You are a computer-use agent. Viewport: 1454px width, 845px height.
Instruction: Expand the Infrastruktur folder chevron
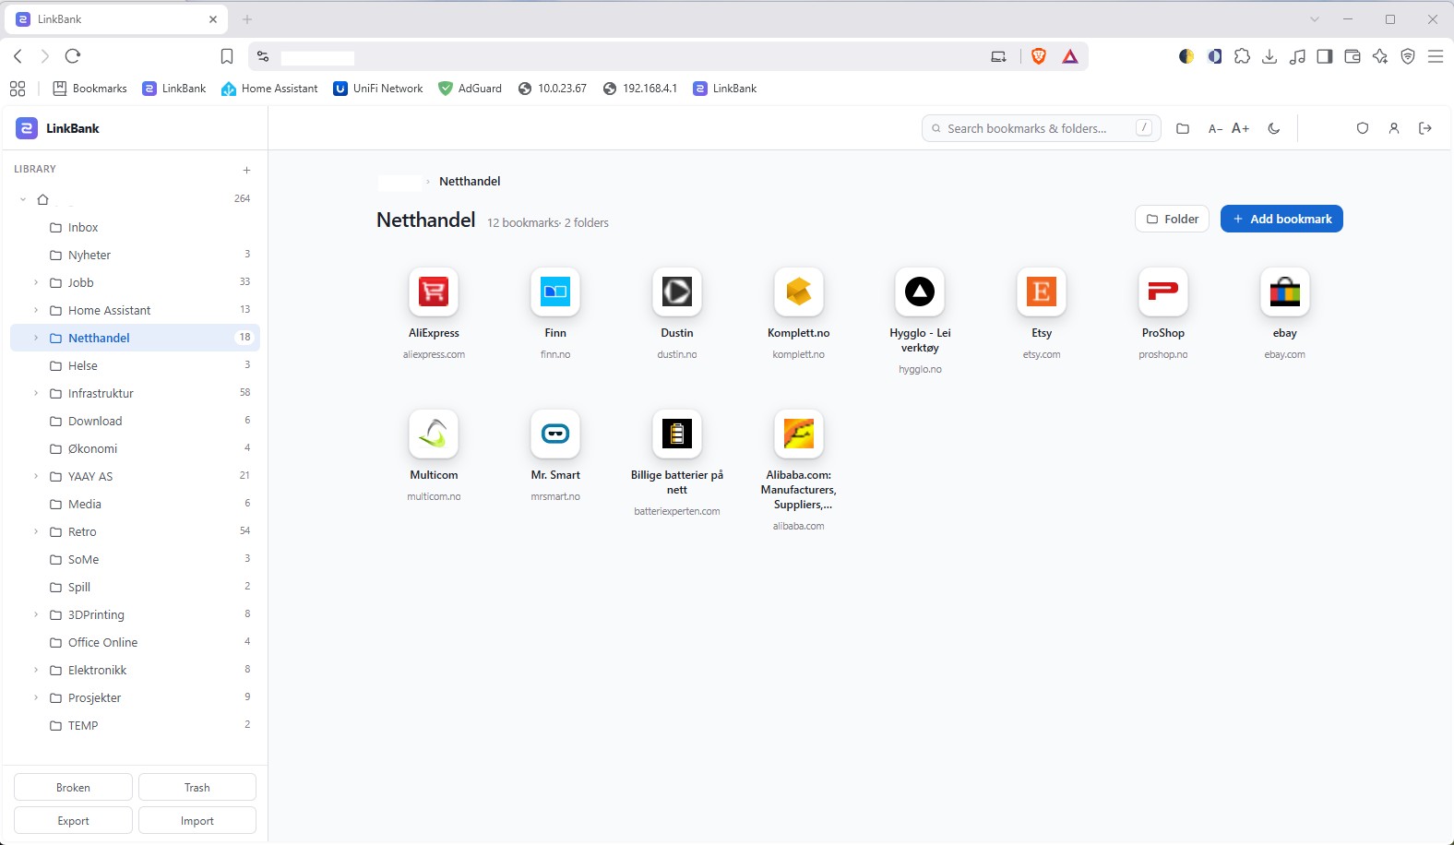pyautogui.click(x=36, y=393)
